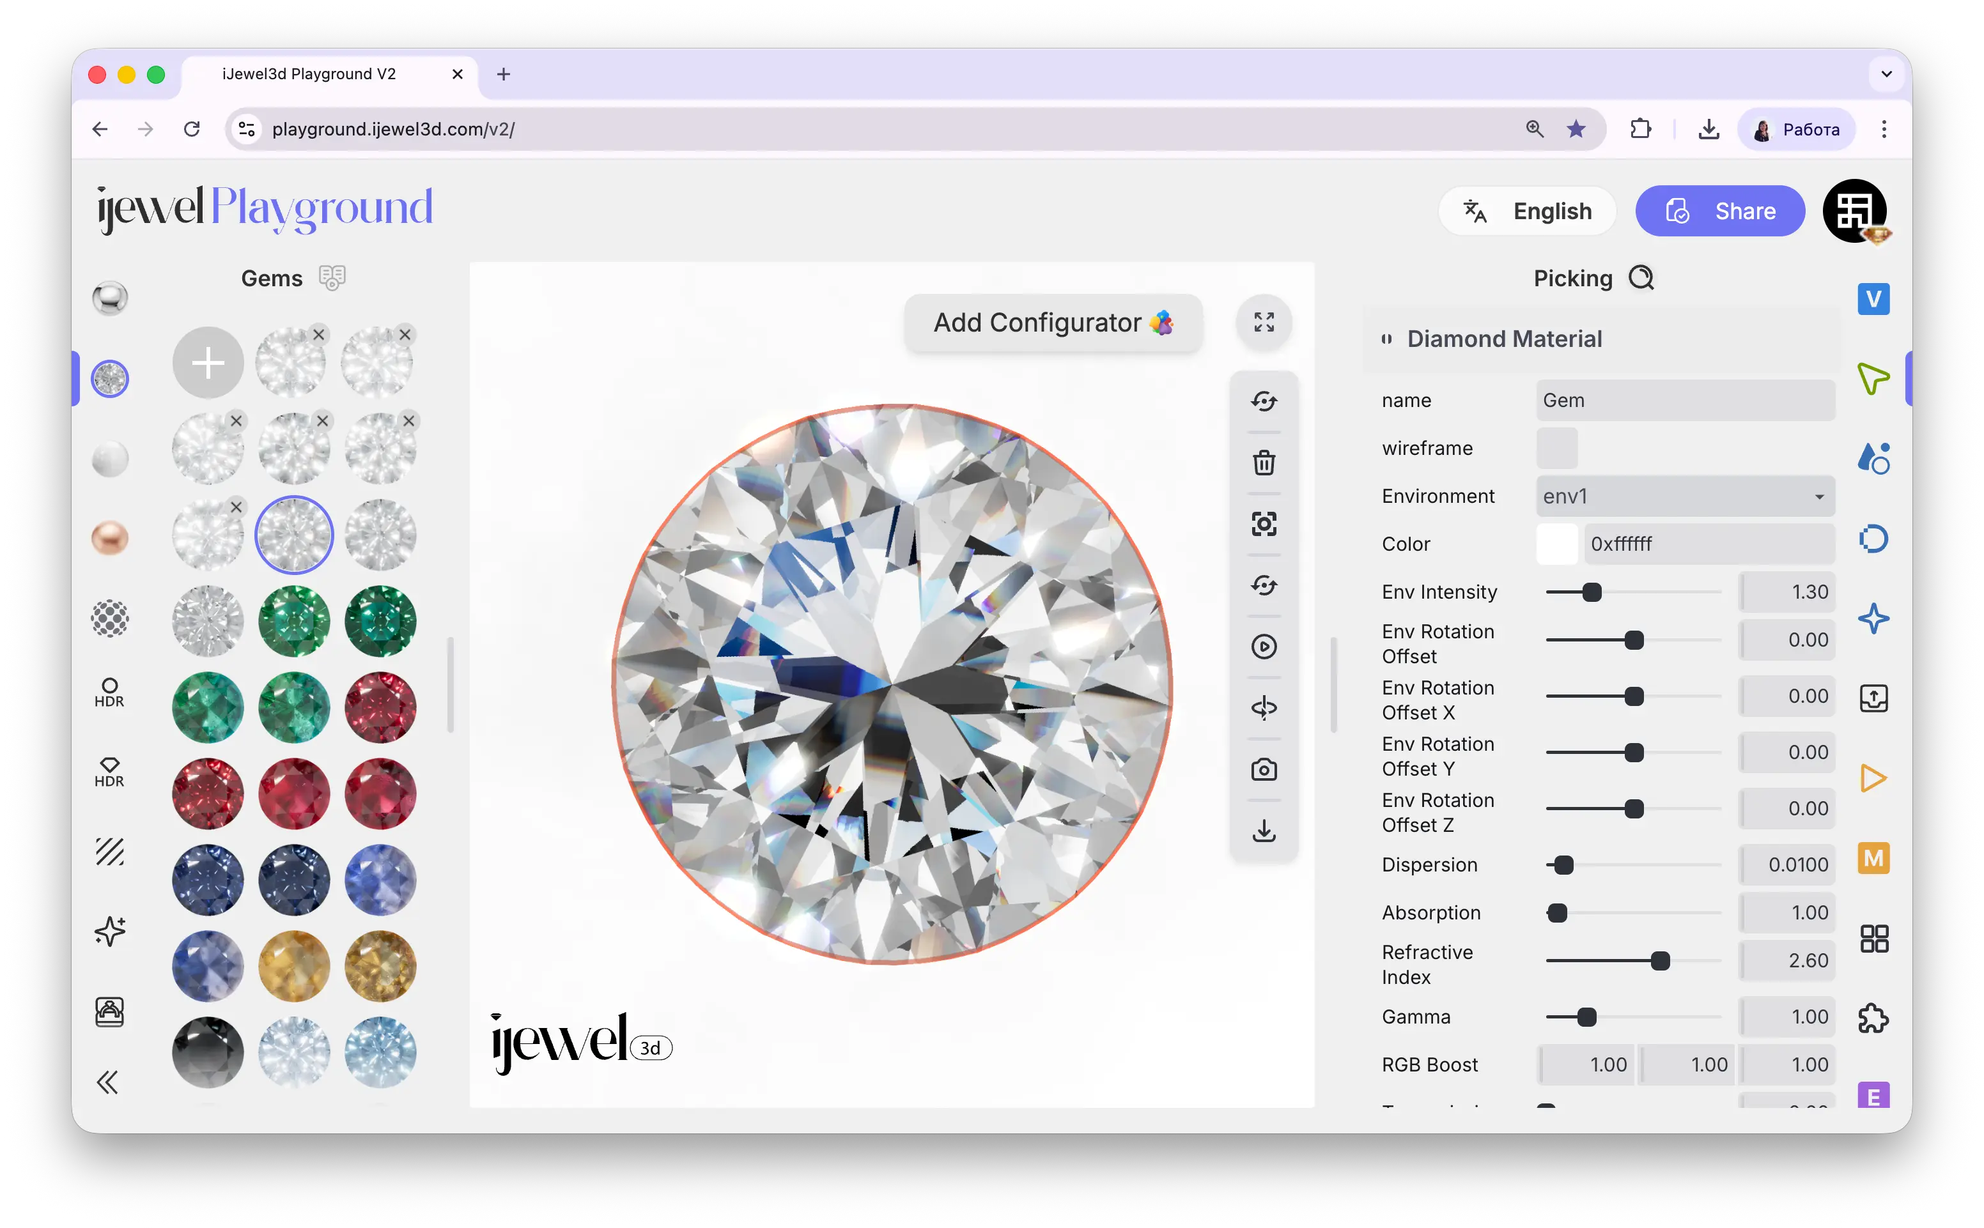Viewport: 1984px width, 1228px height.
Task: Click the Работа profile chip
Action: point(1796,129)
